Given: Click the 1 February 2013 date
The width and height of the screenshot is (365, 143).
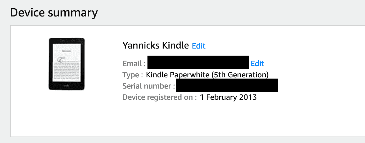Looking at the screenshot, I should [x=228, y=97].
